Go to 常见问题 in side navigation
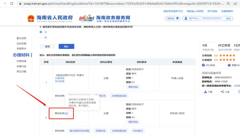 22,71
